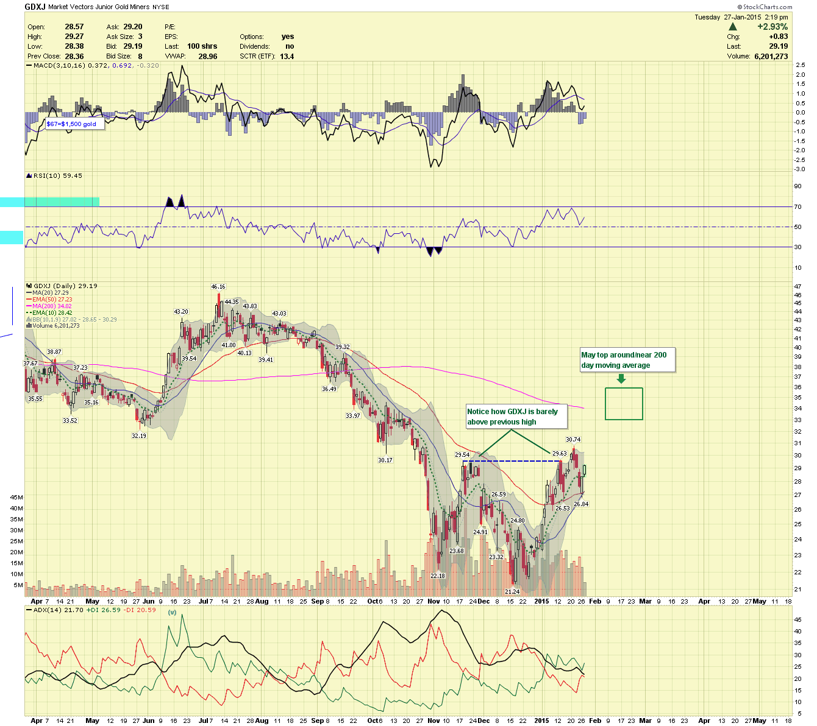Click 'Notice how GDXJ is barely above' note

point(516,417)
